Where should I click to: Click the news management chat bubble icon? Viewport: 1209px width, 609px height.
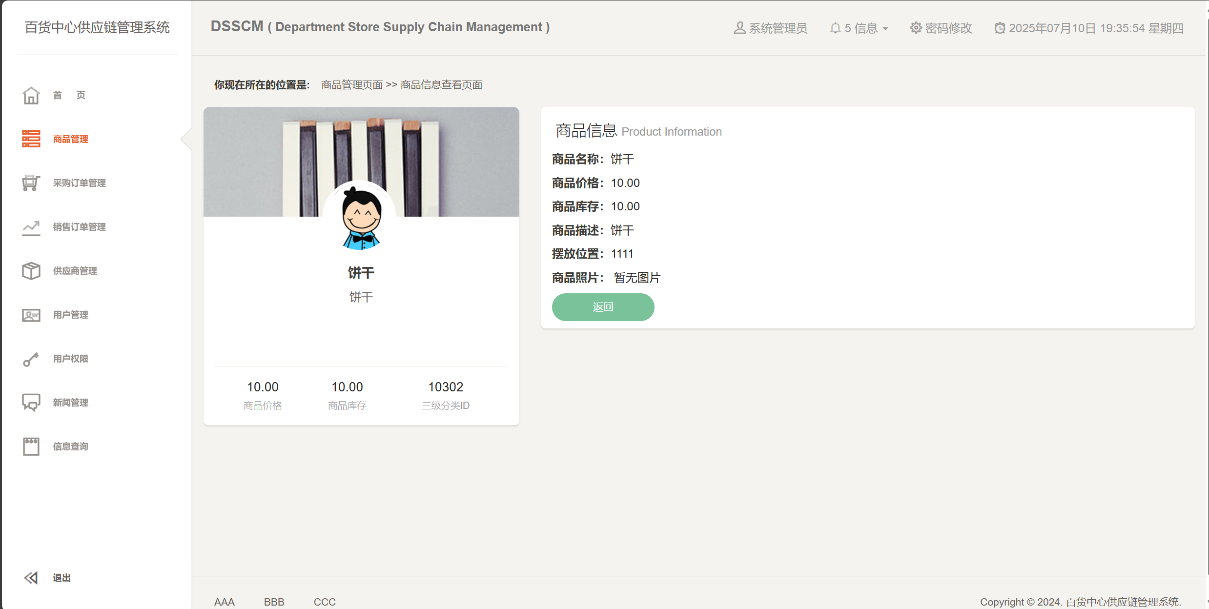31,403
